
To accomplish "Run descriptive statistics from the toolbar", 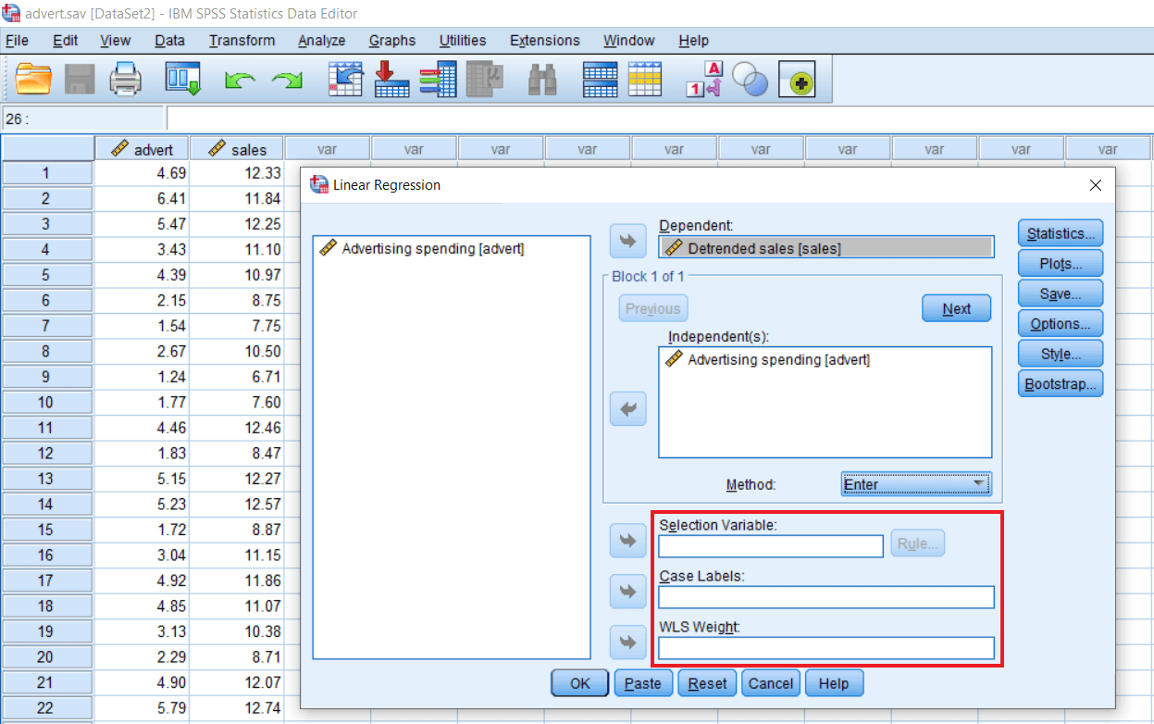I will tap(484, 80).
